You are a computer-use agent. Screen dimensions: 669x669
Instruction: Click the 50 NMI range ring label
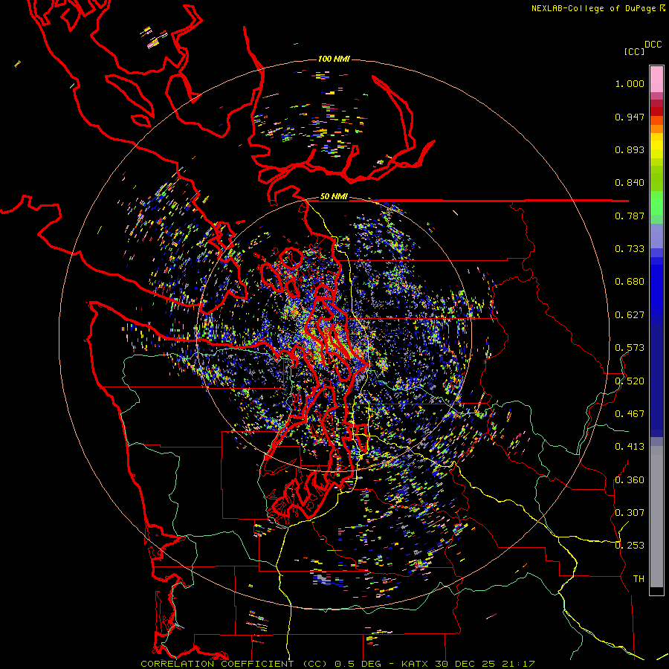334,196
